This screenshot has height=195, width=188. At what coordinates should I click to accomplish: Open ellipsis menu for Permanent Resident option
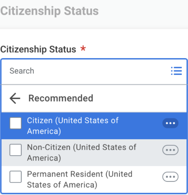click(x=170, y=177)
